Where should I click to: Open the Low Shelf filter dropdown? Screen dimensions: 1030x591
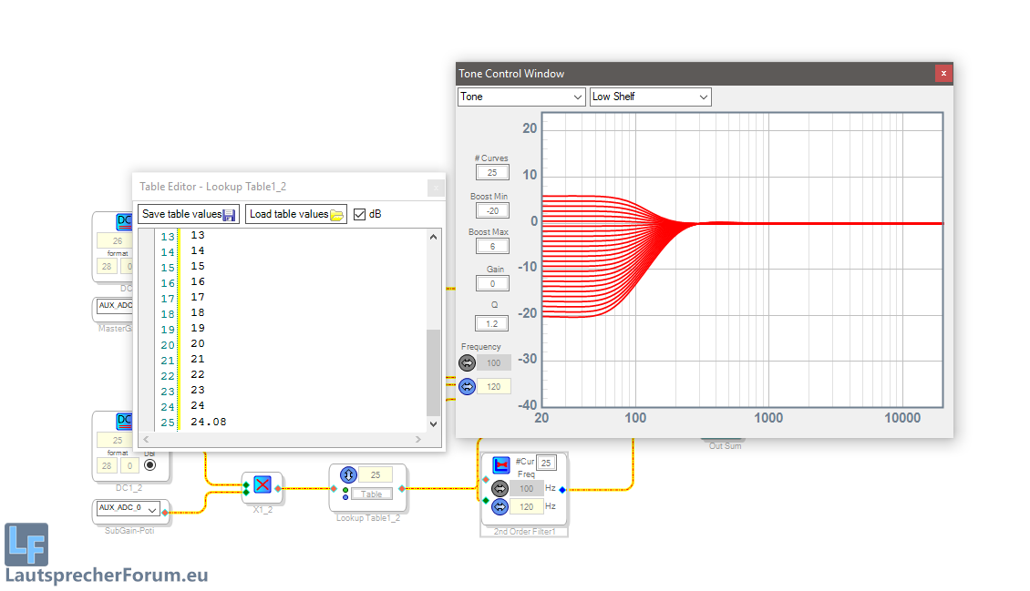coord(650,97)
